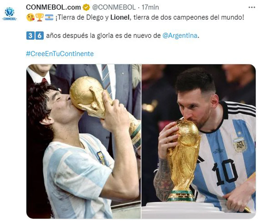Open the three-dot more options menu
258x221 pixels.
(251, 7)
